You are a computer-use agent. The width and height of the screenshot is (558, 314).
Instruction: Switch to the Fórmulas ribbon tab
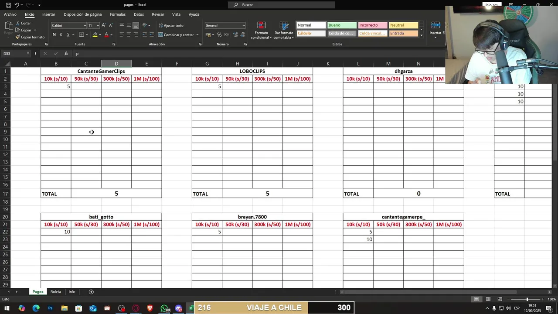click(x=118, y=14)
